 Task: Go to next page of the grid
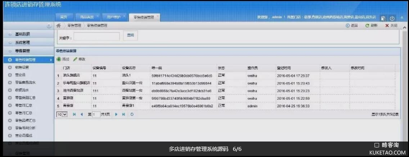pos(116,114)
